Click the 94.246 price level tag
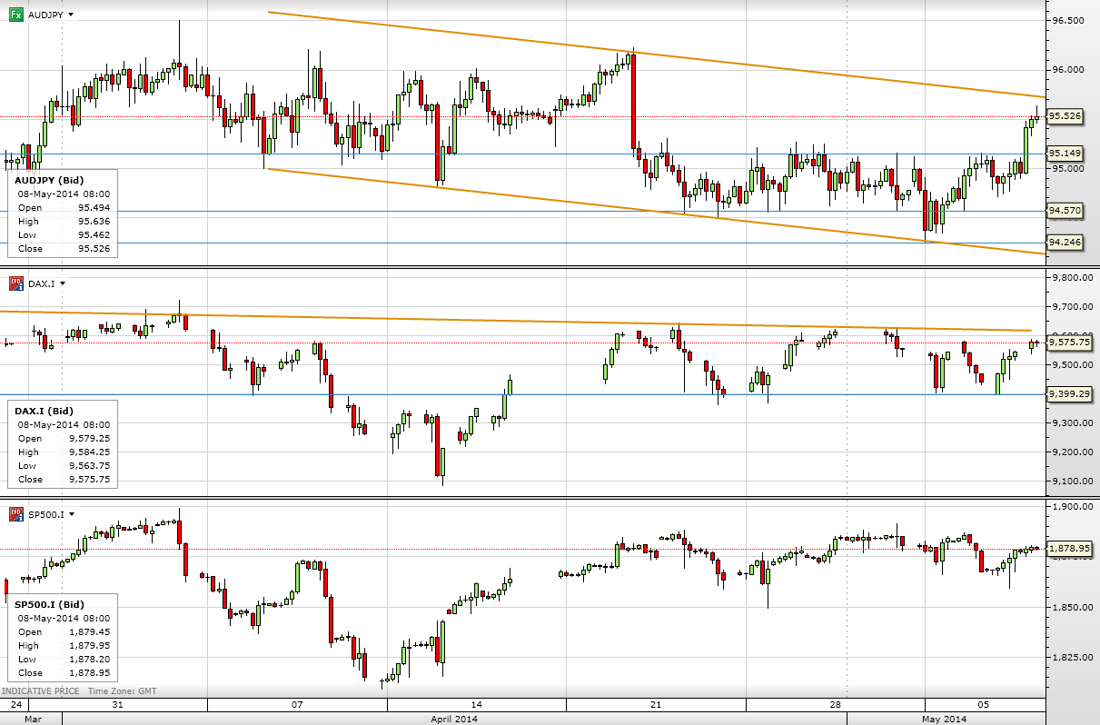 point(1065,243)
